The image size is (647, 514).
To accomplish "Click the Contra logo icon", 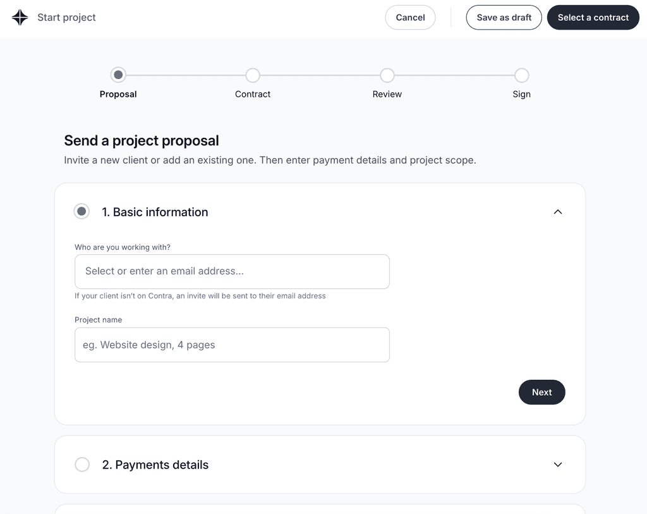I will click(x=19, y=17).
